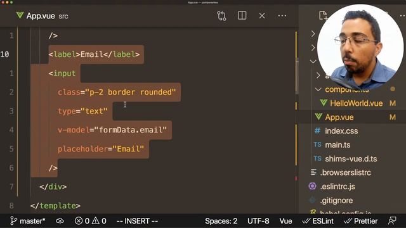The height and width of the screenshot is (228, 406).
Task: Click the ESLint icon beside .eslintrc.js
Action: 312,186
